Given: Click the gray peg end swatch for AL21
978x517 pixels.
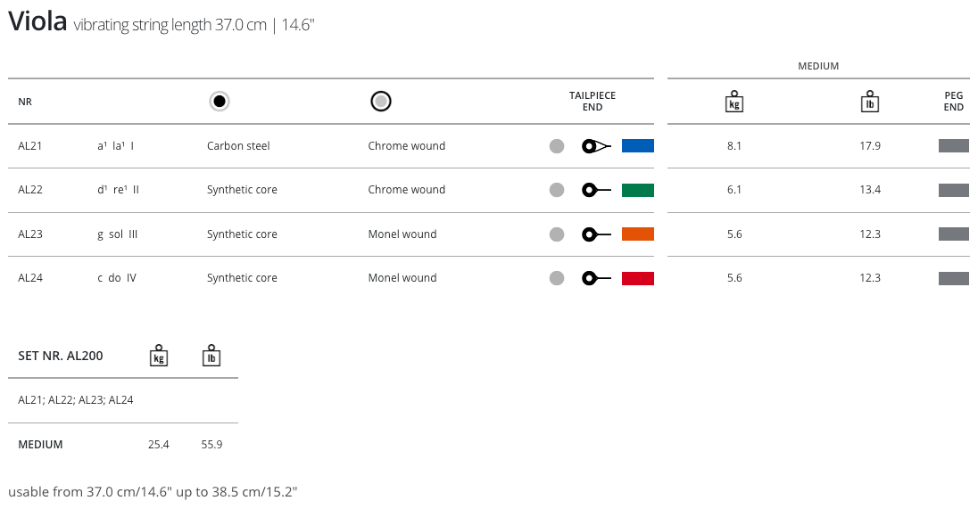Looking at the screenshot, I should click(x=953, y=146).
